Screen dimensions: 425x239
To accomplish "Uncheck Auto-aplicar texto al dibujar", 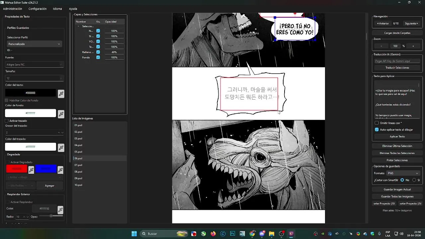I will pyautogui.click(x=377, y=129).
